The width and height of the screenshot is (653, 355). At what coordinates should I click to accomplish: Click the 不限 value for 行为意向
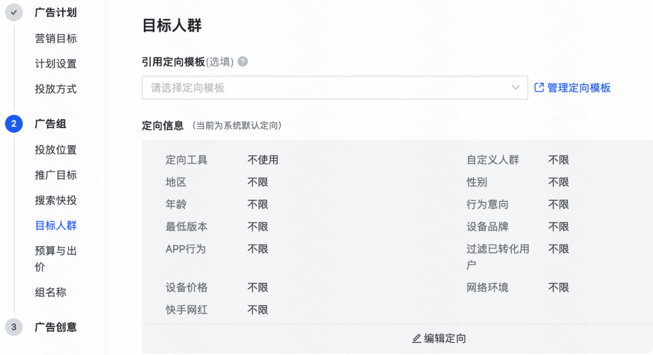558,204
